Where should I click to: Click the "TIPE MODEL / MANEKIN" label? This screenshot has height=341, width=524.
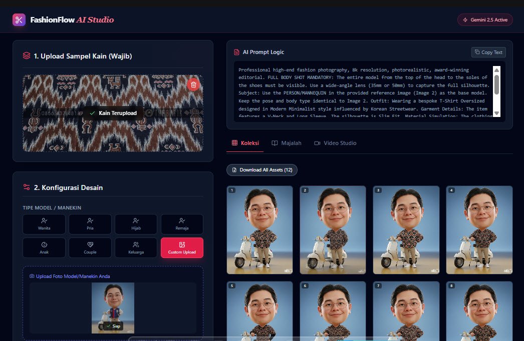pos(52,207)
